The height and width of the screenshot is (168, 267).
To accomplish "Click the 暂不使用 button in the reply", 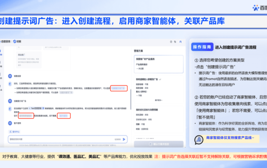I will click(x=64, y=116).
